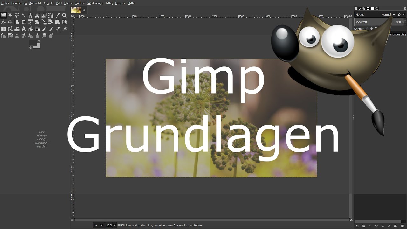Select the Select by Color tool
The width and height of the screenshot is (407, 229).
[31, 15]
